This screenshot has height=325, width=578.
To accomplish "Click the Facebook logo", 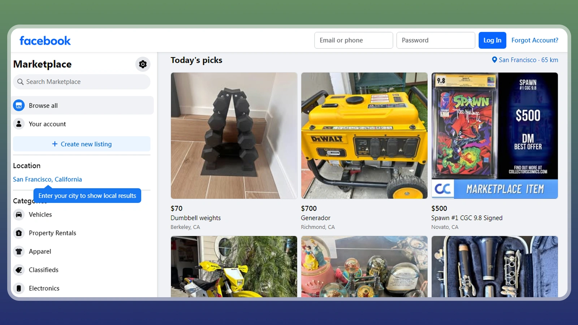I will 45,40.
